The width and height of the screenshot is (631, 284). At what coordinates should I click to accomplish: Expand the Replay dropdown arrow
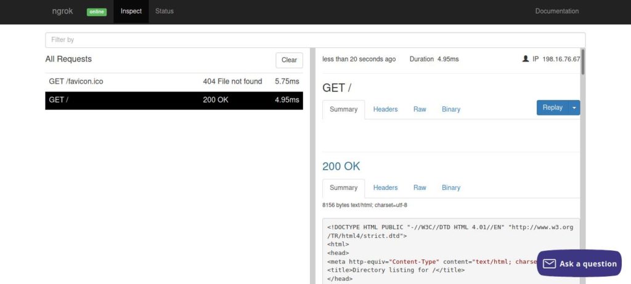574,108
